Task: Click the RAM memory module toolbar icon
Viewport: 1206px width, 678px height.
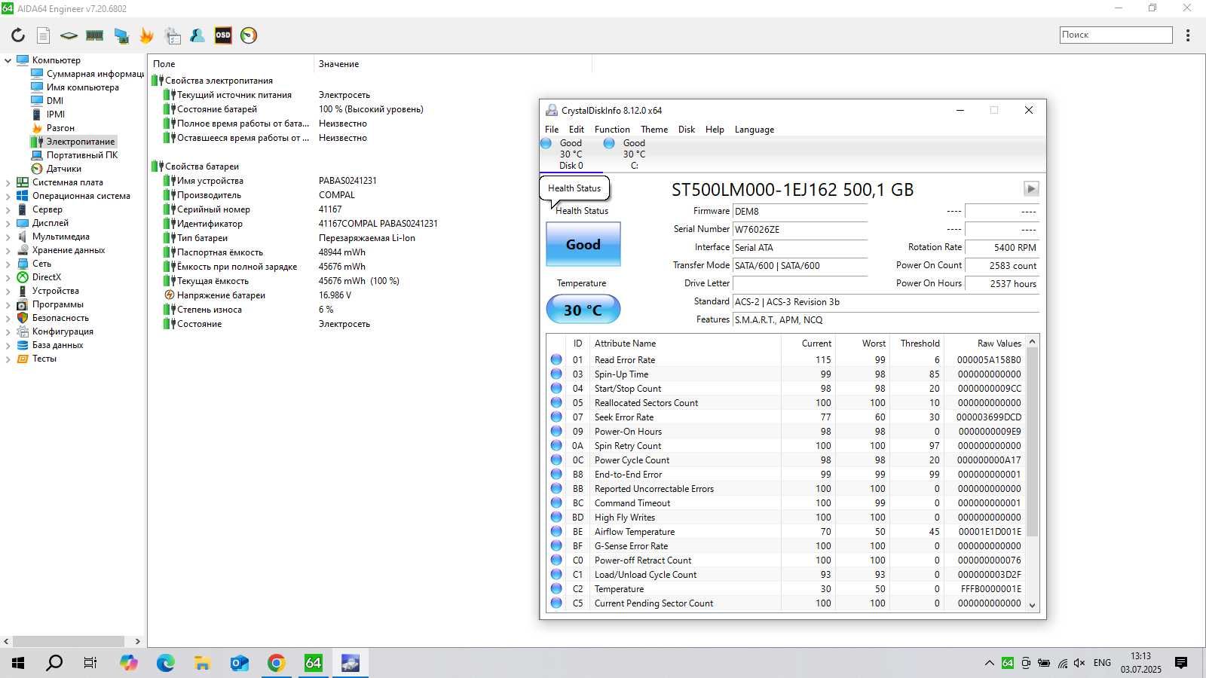Action: [x=94, y=35]
